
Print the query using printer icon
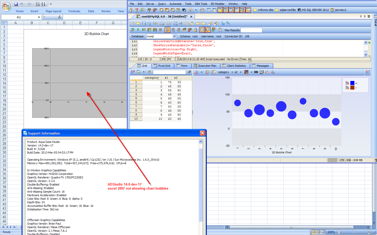[x=162, y=23]
